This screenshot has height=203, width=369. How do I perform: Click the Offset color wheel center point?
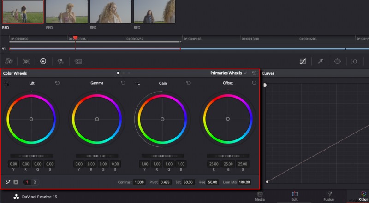point(227,119)
